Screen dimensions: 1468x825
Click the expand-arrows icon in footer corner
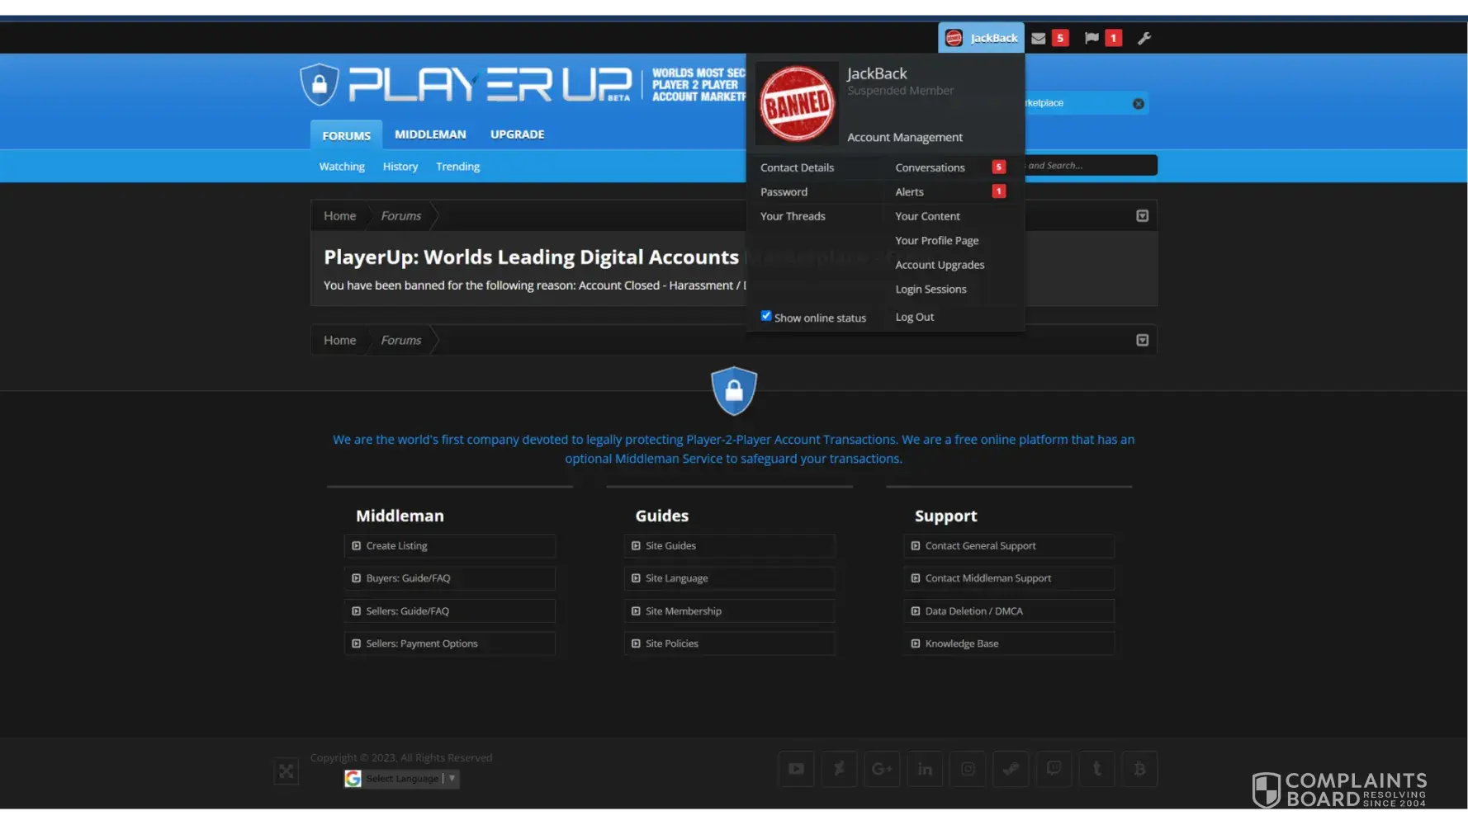pyautogui.click(x=286, y=771)
